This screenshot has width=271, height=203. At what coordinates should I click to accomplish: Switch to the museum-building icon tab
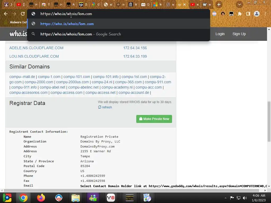coord(133,5)
